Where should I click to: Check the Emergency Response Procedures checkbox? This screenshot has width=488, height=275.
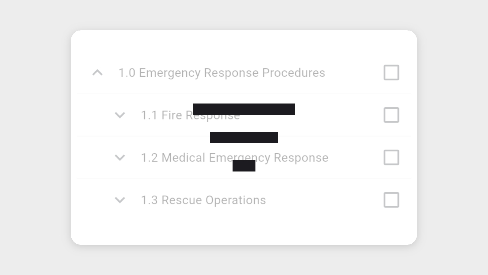391,73
